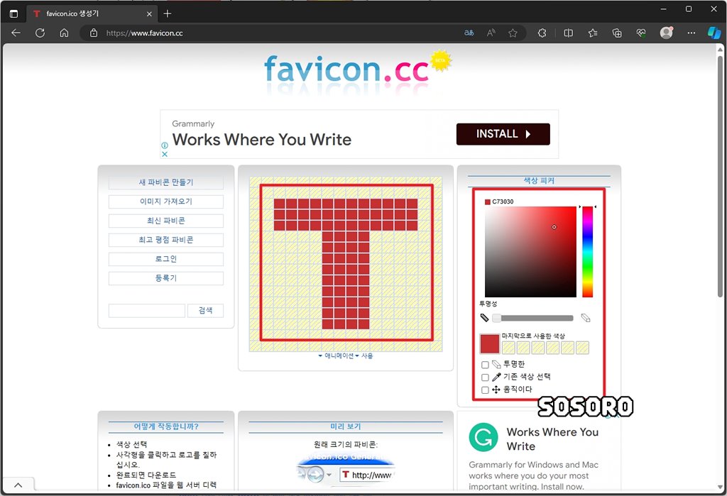Close the favicon.ico 생성기 tab
The height and width of the screenshot is (496, 727).
pos(149,14)
